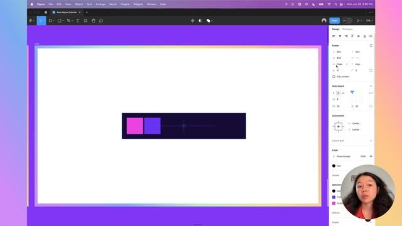Open the zoom level dropdown

(x=369, y=21)
